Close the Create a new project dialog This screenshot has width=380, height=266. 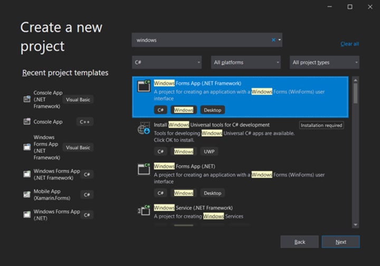(x=370, y=7)
